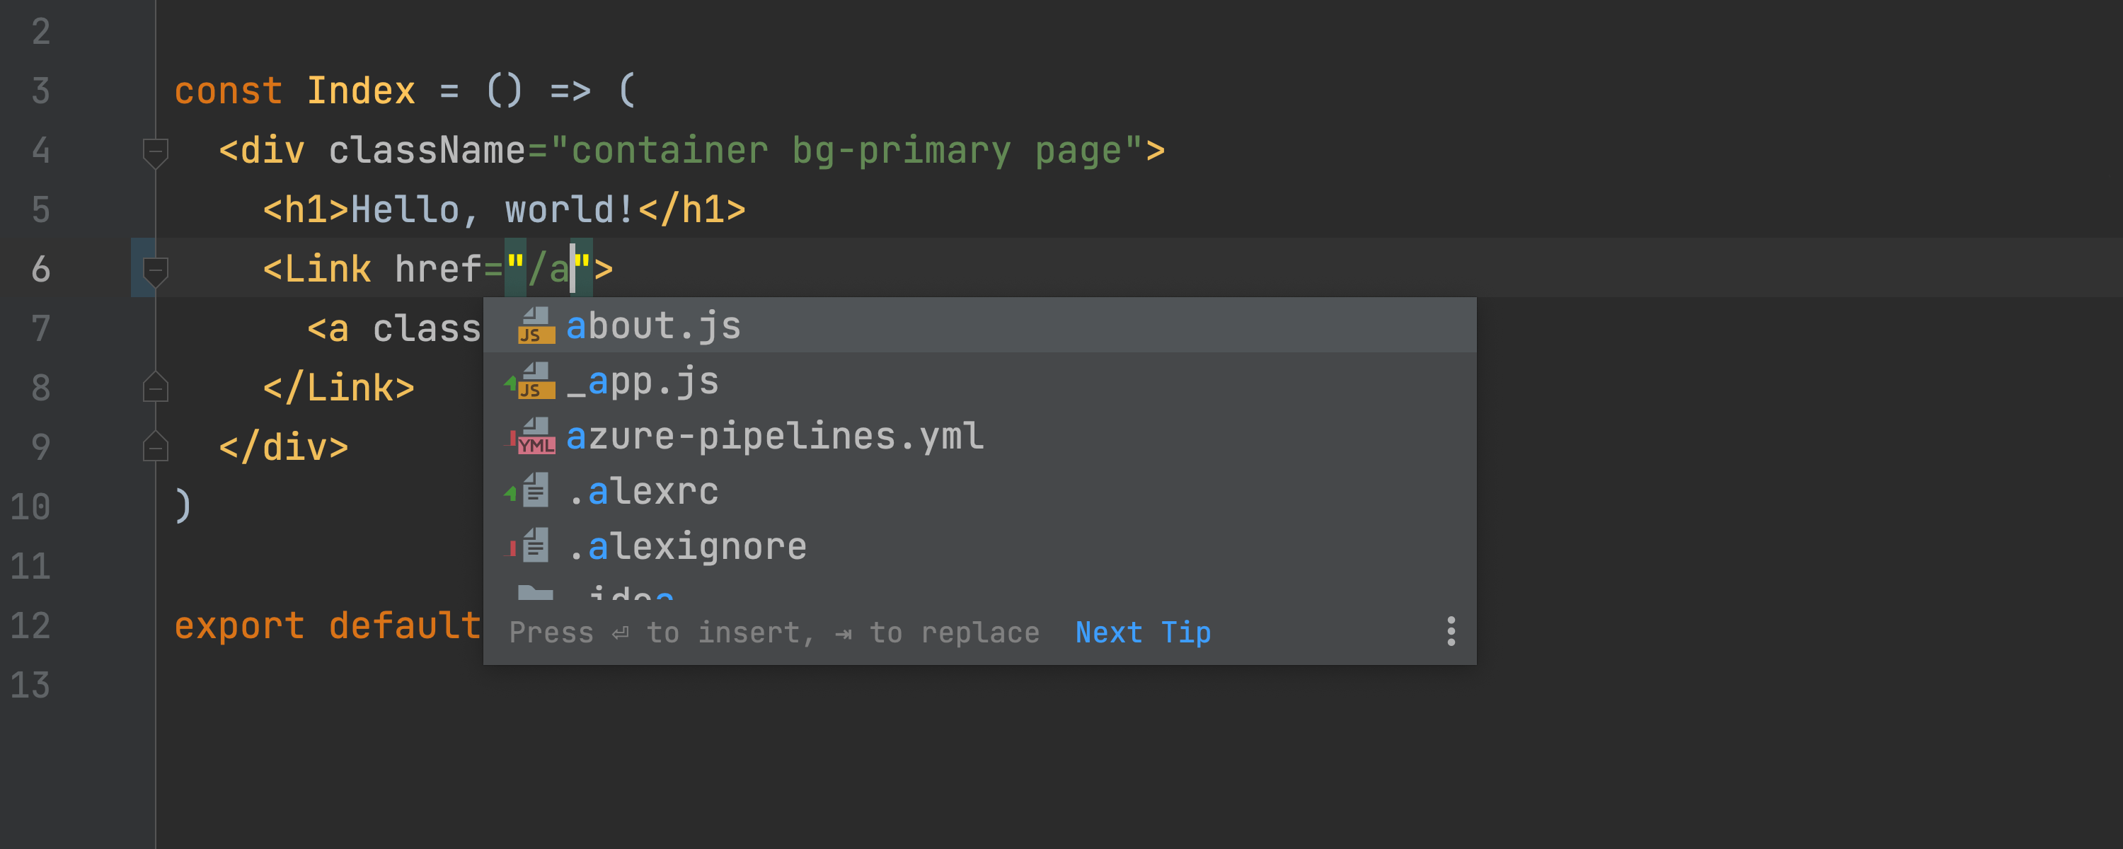The height and width of the screenshot is (849, 2123).
Task: Click the file icon beside .alexignore
Action: [x=536, y=545]
